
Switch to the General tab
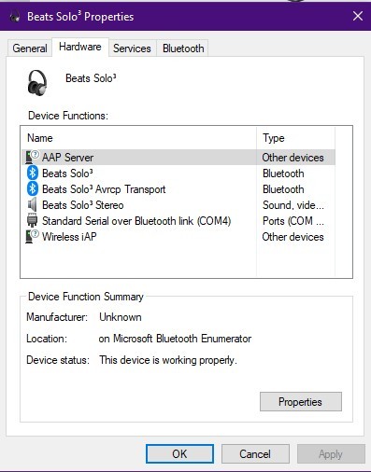pos(30,49)
